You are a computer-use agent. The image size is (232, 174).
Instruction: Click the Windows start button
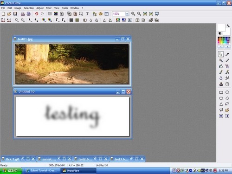11,171
